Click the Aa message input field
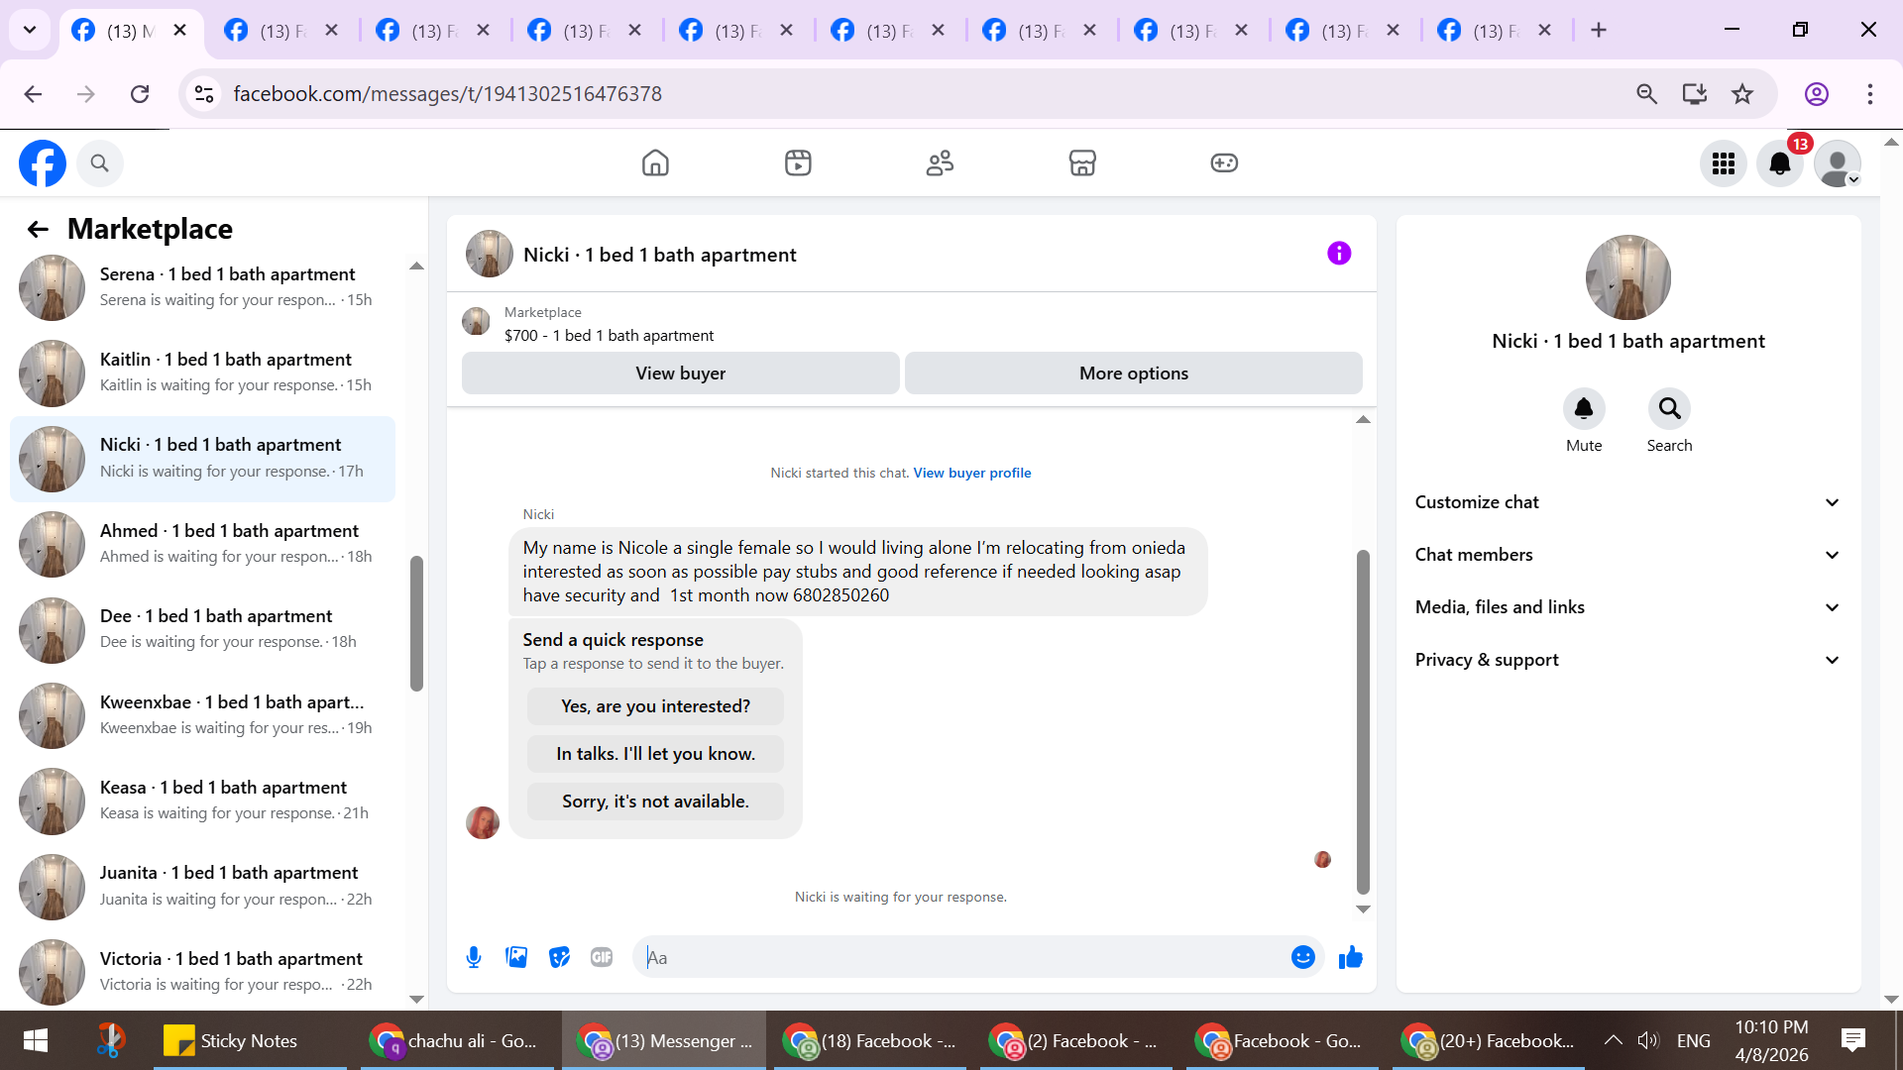The height and width of the screenshot is (1070, 1903). 961,957
